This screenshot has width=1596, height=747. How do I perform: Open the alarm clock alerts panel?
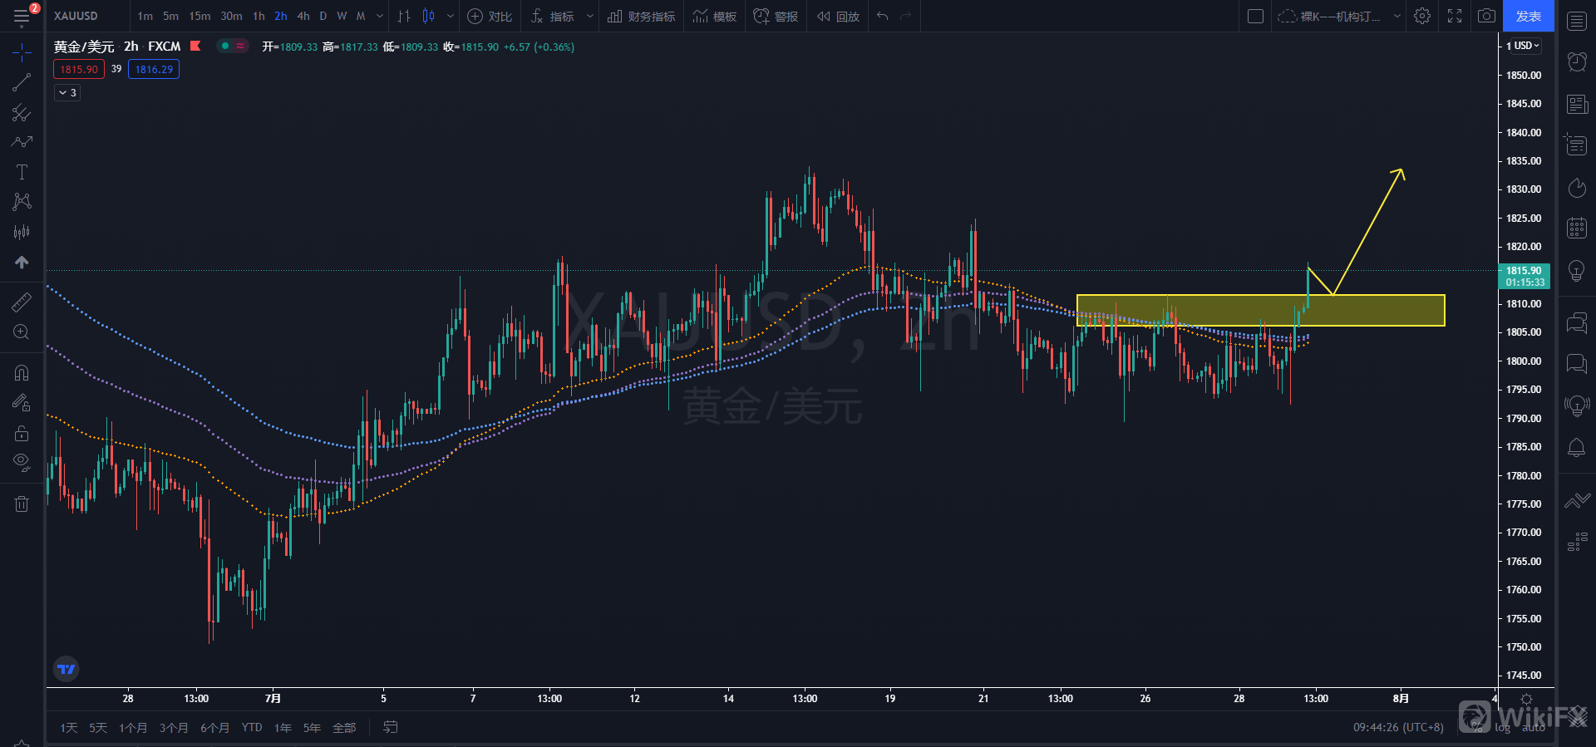(x=1576, y=61)
